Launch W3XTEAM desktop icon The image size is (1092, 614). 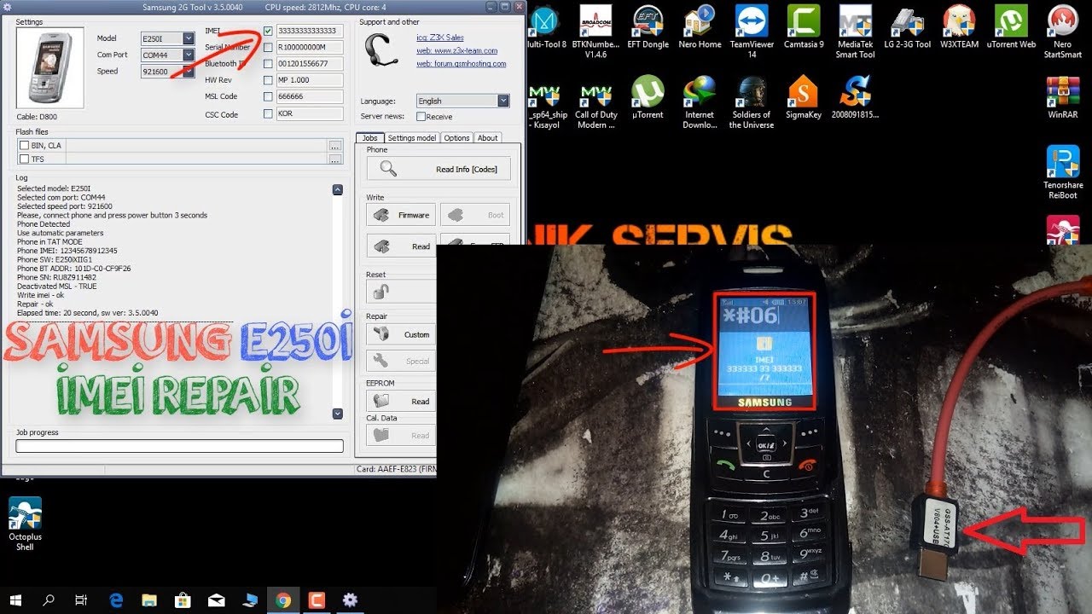[x=959, y=26]
